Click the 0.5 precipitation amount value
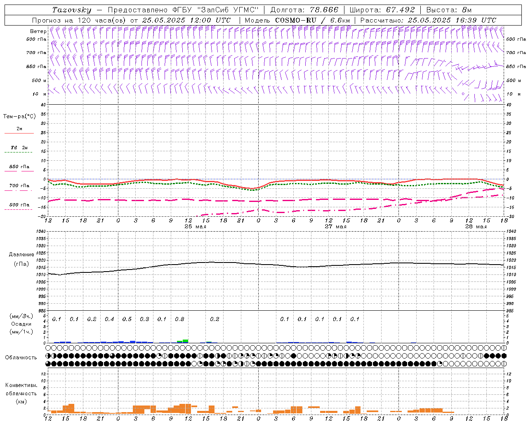Screen dimensions: 528x422 pyautogui.click(x=127, y=319)
